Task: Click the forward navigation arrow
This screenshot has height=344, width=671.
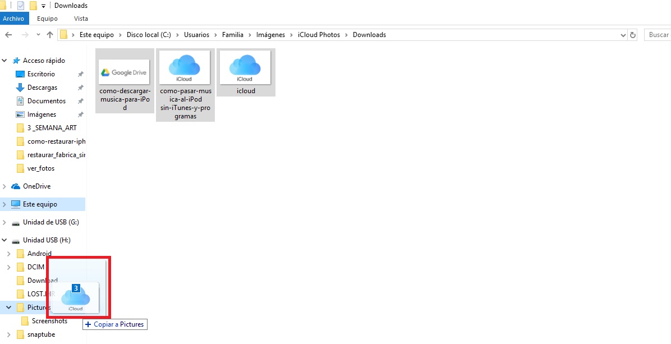Action: pos(25,35)
